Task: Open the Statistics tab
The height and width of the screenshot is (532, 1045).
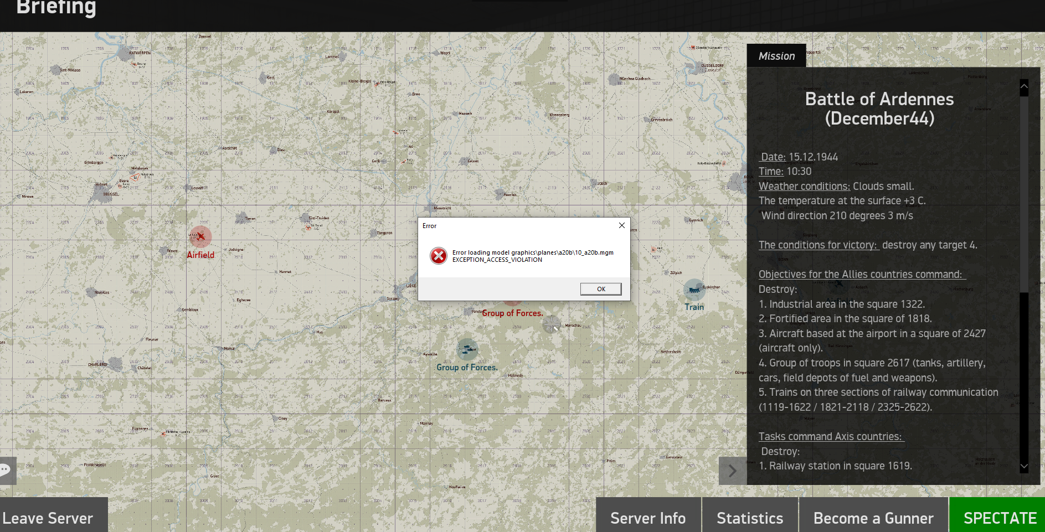Action: point(750,518)
